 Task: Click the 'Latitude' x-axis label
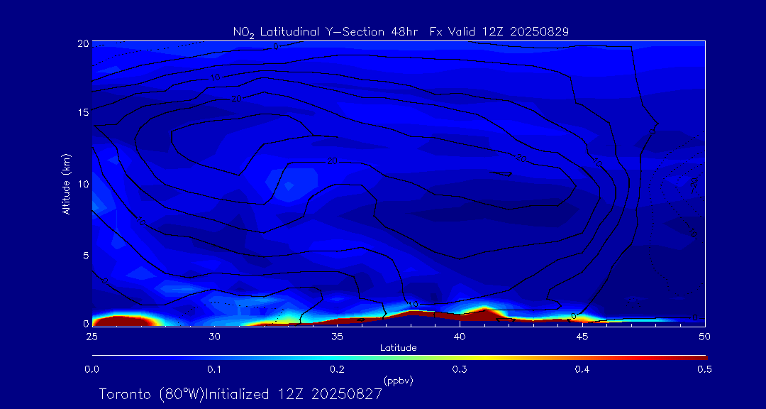(x=396, y=348)
